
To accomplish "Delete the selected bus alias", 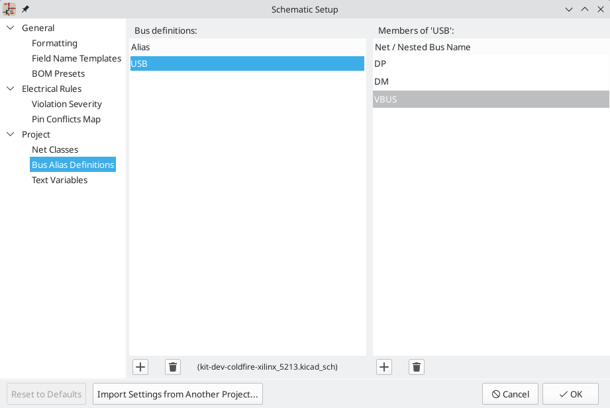I will click(x=173, y=367).
